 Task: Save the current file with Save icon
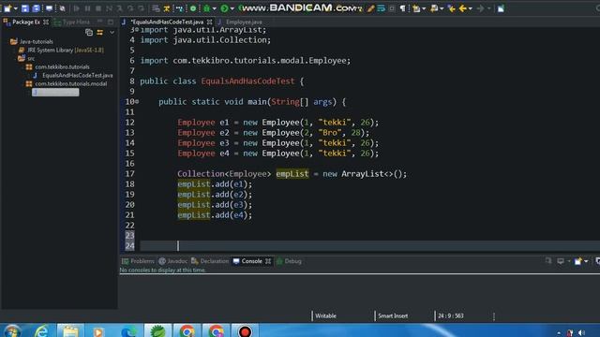(25, 8)
